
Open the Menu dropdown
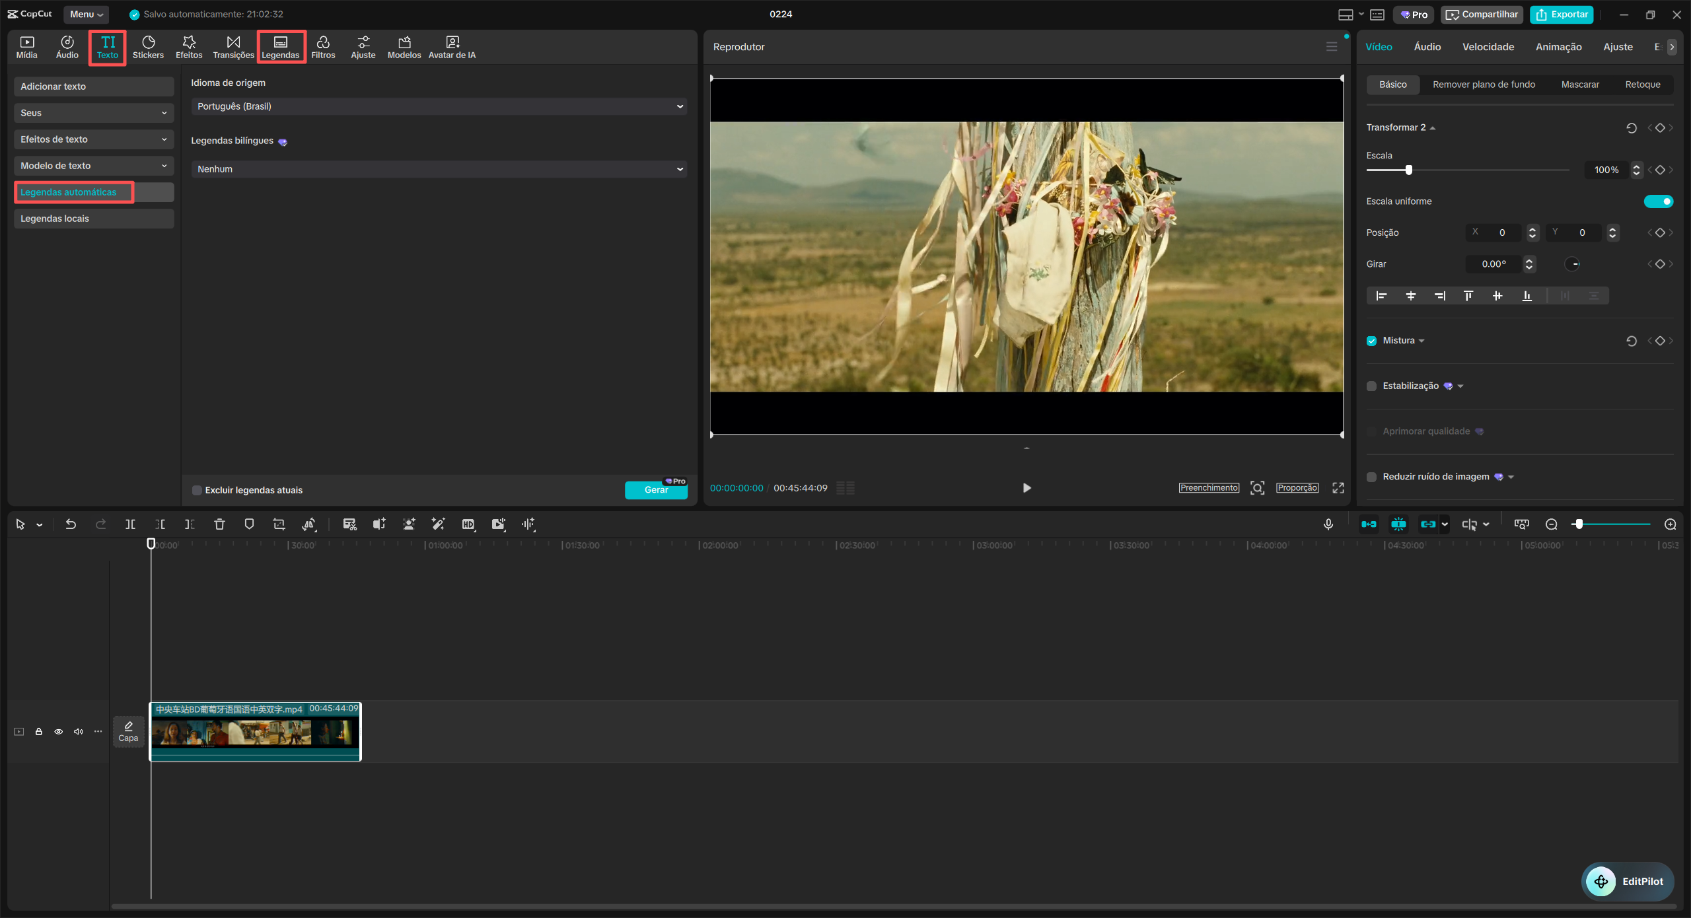point(85,14)
